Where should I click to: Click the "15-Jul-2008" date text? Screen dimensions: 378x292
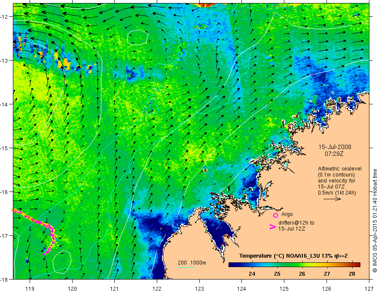click(335, 147)
